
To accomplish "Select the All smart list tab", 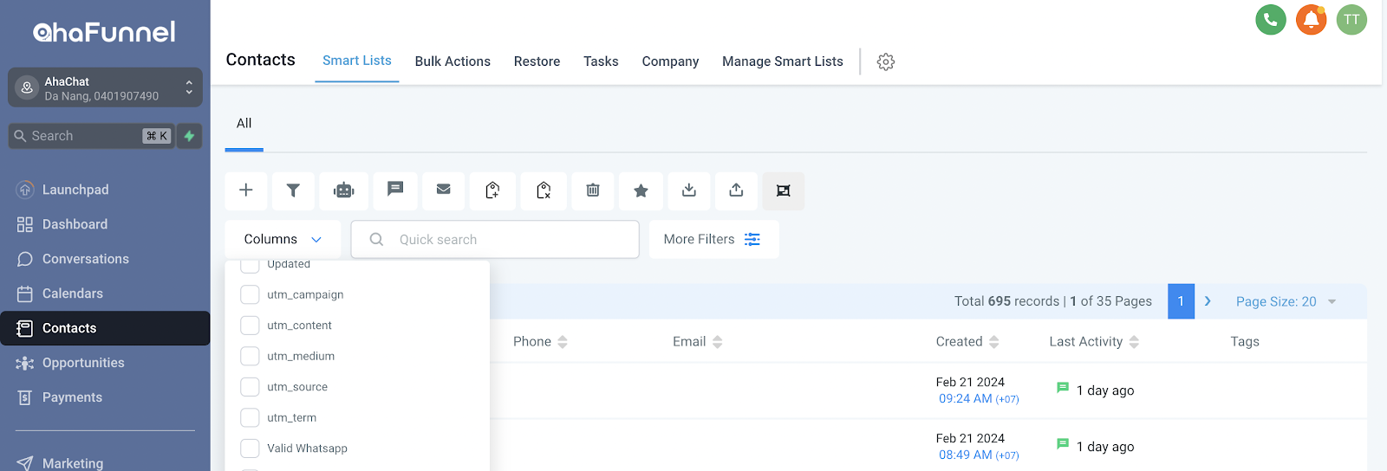I will click(x=244, y=124).
